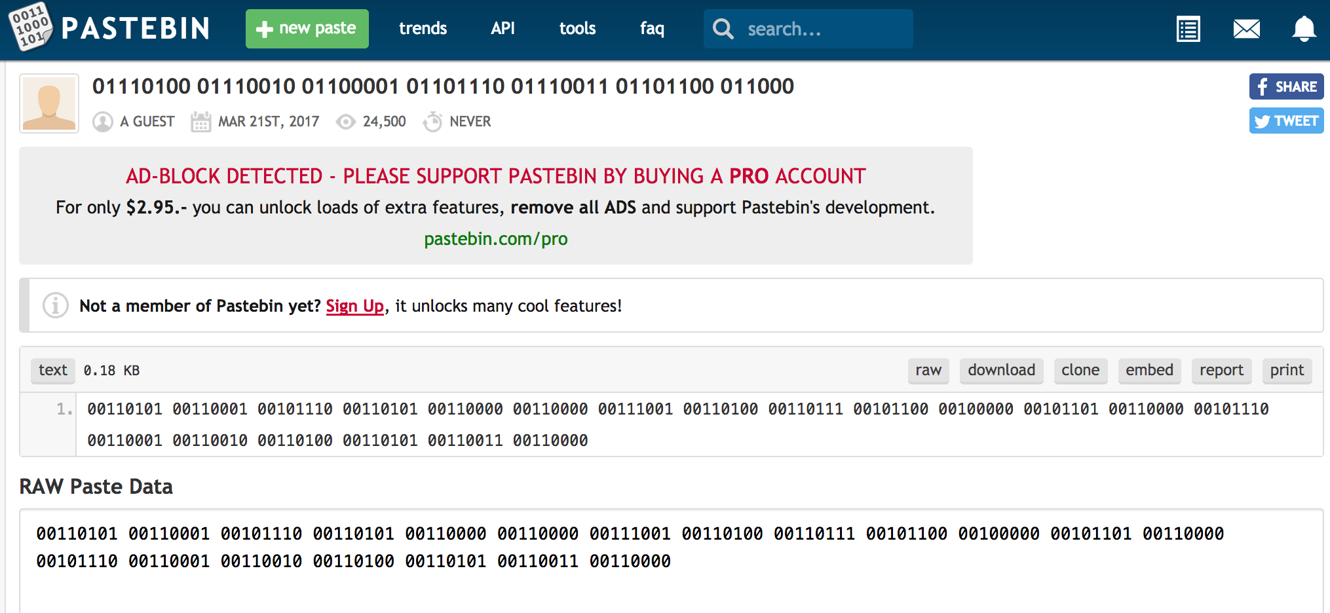This screenshot has width=1330, height=613.
Task: Open the notifications bell icon
Action: point(1304,29)
